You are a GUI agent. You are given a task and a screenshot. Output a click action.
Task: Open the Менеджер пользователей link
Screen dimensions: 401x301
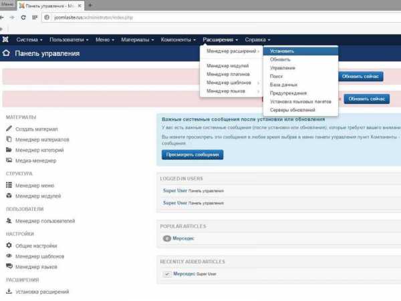(45, 221)
